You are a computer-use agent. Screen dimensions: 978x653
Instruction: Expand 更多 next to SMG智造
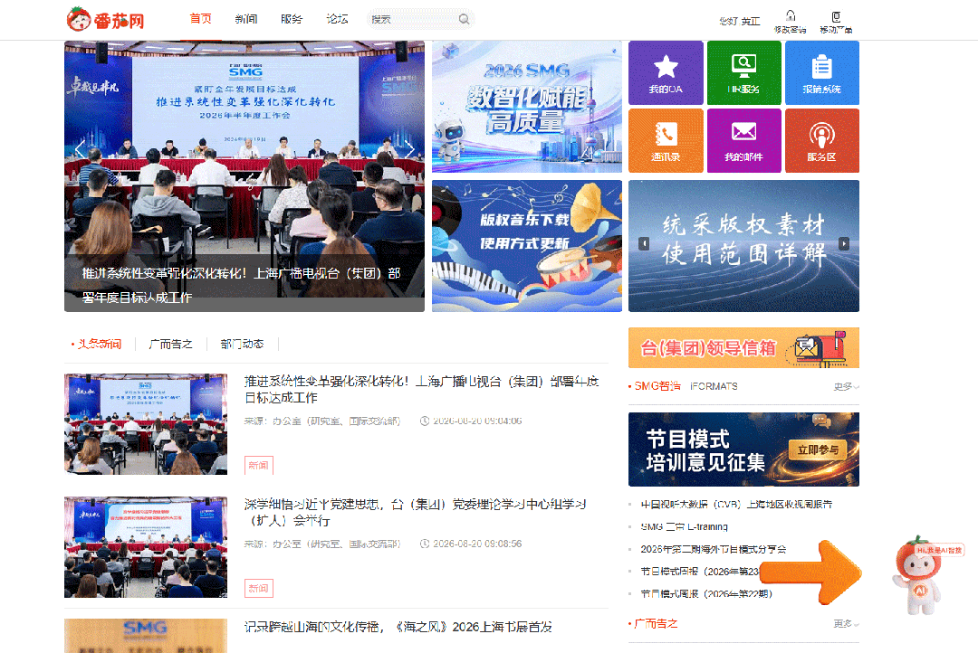[x=847, y=387]
